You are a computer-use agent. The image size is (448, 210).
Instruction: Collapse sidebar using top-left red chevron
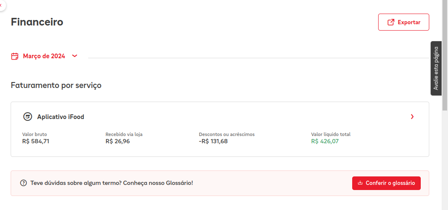pyautogui.click(x=1, y=4)
